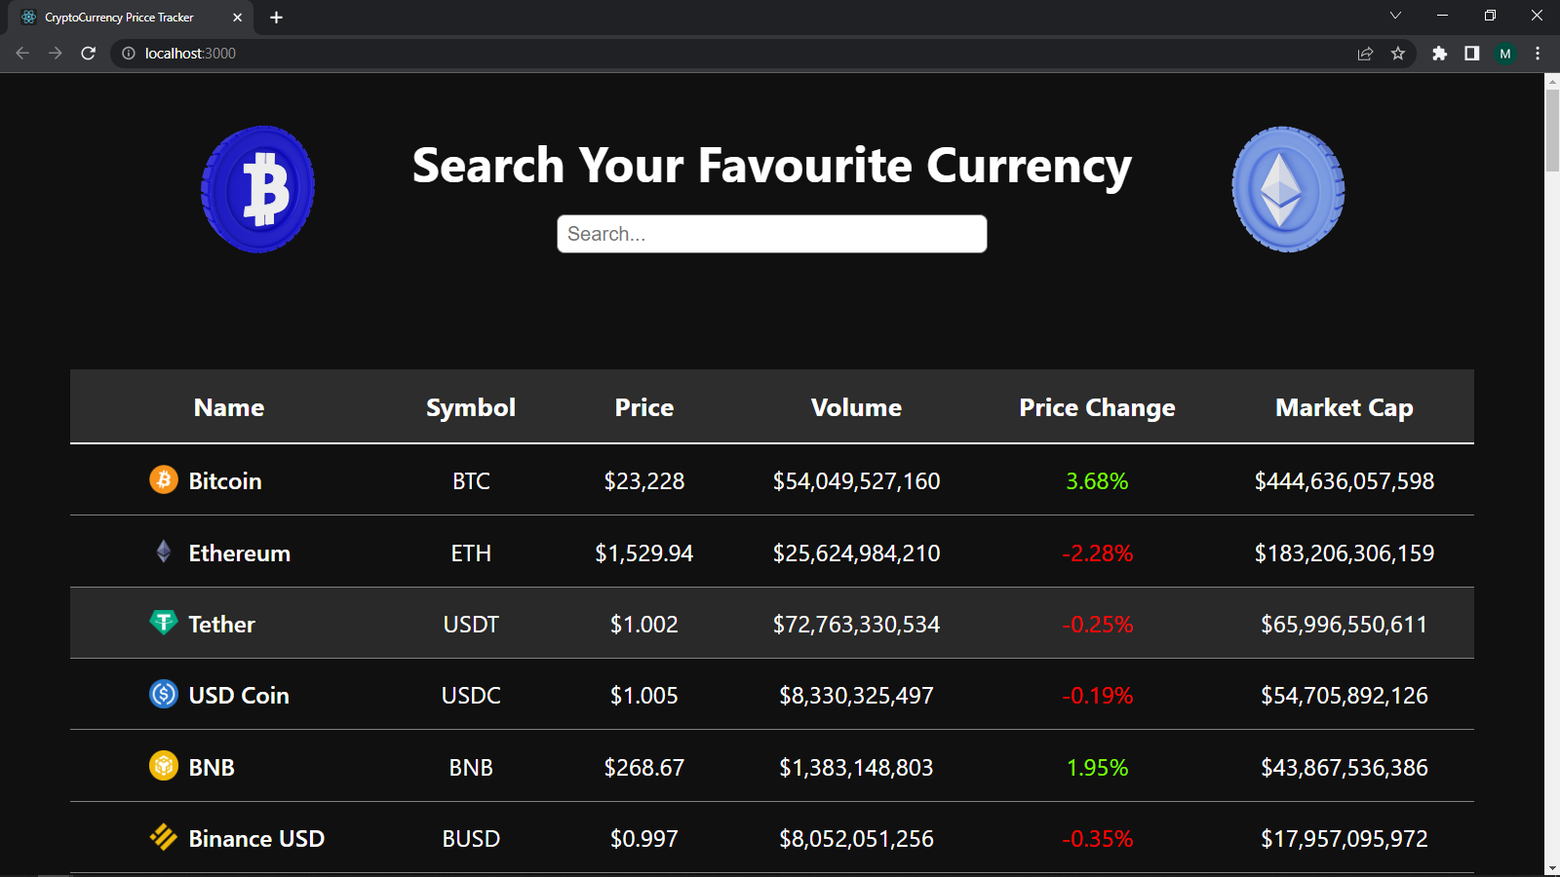Click Binance USD price $0.997
The width and height of the screenshot is (1560, 877).
pyautogui.click(x=644, y=839)
